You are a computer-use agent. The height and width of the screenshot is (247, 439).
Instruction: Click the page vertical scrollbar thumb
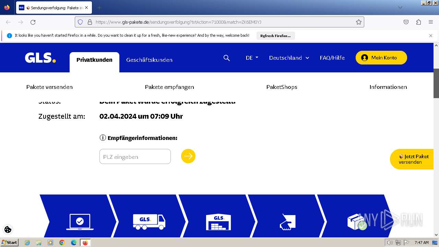tap(436, 83)
